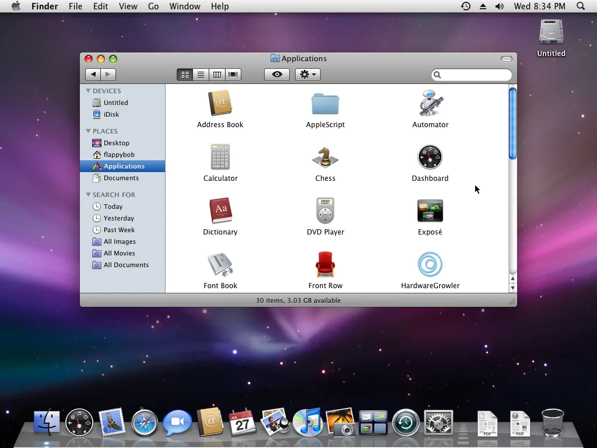The height and width of the screenshot is (448, 597).
Task: Open iCal calendar in the Dock
Action: (243, 422)
